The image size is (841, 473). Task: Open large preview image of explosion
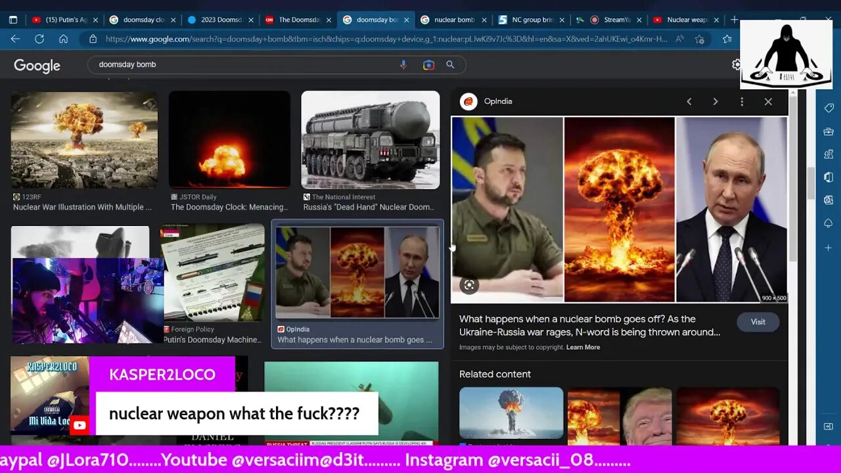click(x=619, y=210)
